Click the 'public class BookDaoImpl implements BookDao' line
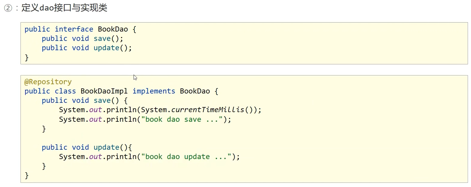This screenshot has width=471, height=187. (121, 91)
